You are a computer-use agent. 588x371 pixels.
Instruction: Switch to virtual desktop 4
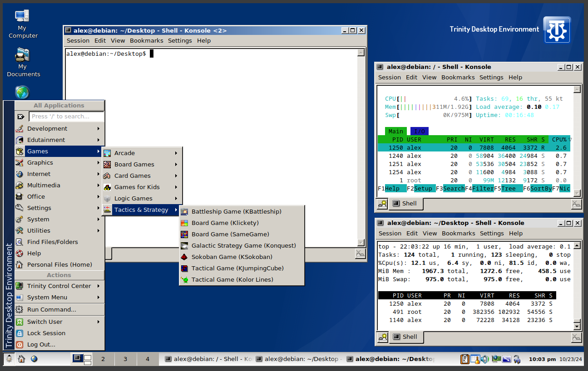pos(148,359)
